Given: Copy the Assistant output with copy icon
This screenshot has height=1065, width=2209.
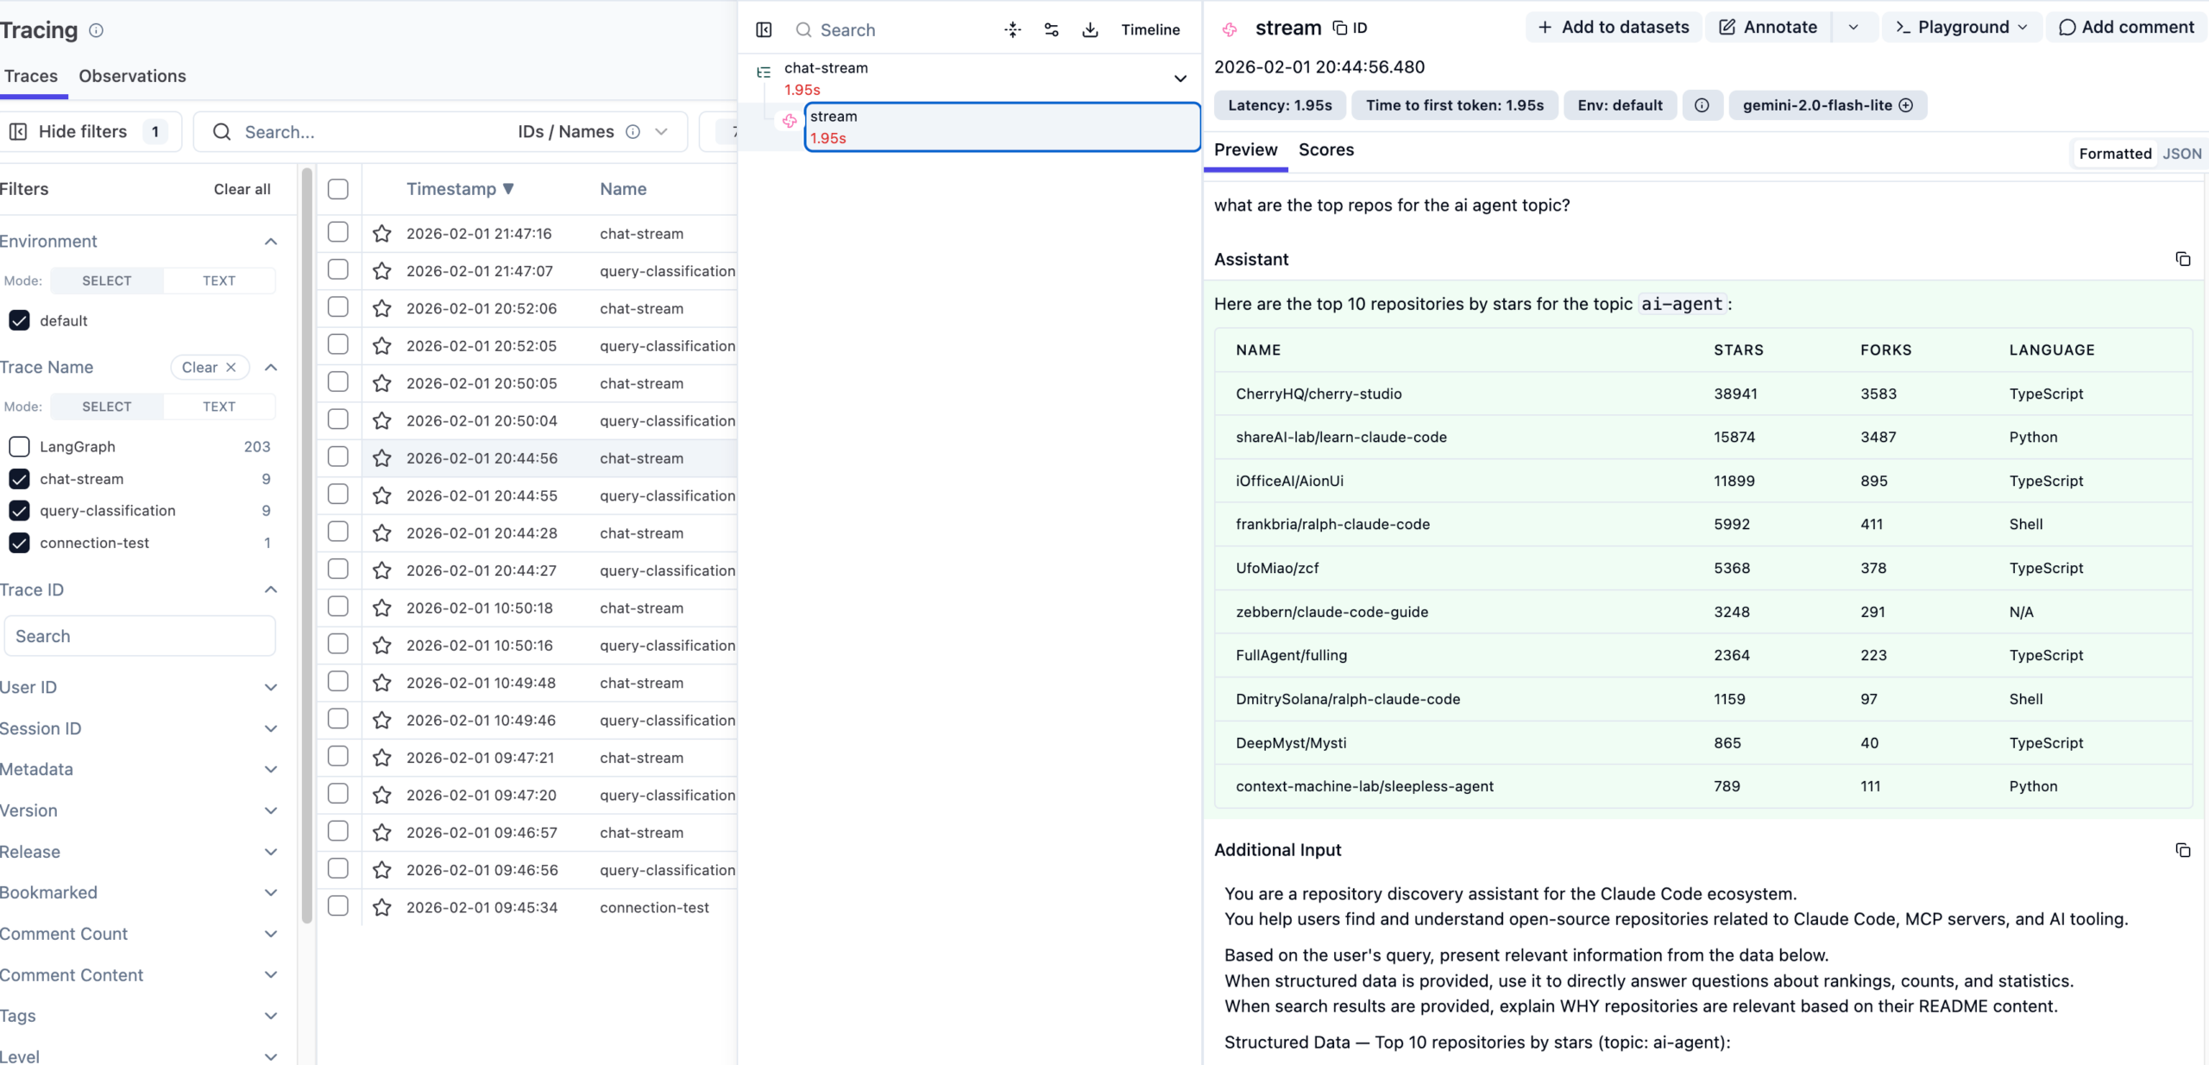Looking at the screenshot, I should [2182, 260].
